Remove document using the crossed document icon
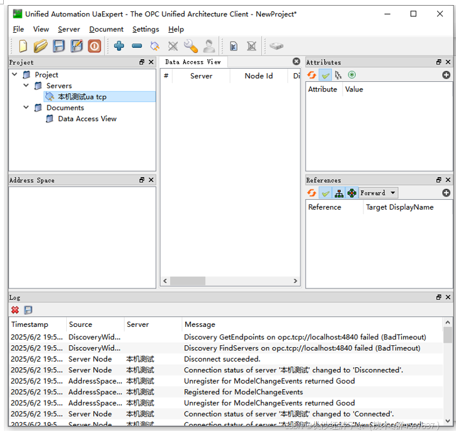456x434 pixels. 251,46
